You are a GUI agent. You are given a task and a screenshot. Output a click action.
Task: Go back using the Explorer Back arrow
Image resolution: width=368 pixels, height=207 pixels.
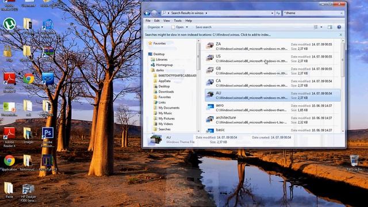pyautogui.click(x=147, y=13)
